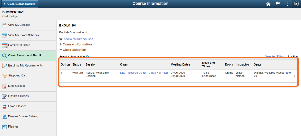Click the Drop Classes icon
The image size is (301, 136).
[x=5, y=86]
